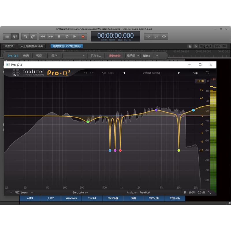Open the mixer faders view icon
Viewport: 231px width, 231px height.
click(x=15, y=36)
